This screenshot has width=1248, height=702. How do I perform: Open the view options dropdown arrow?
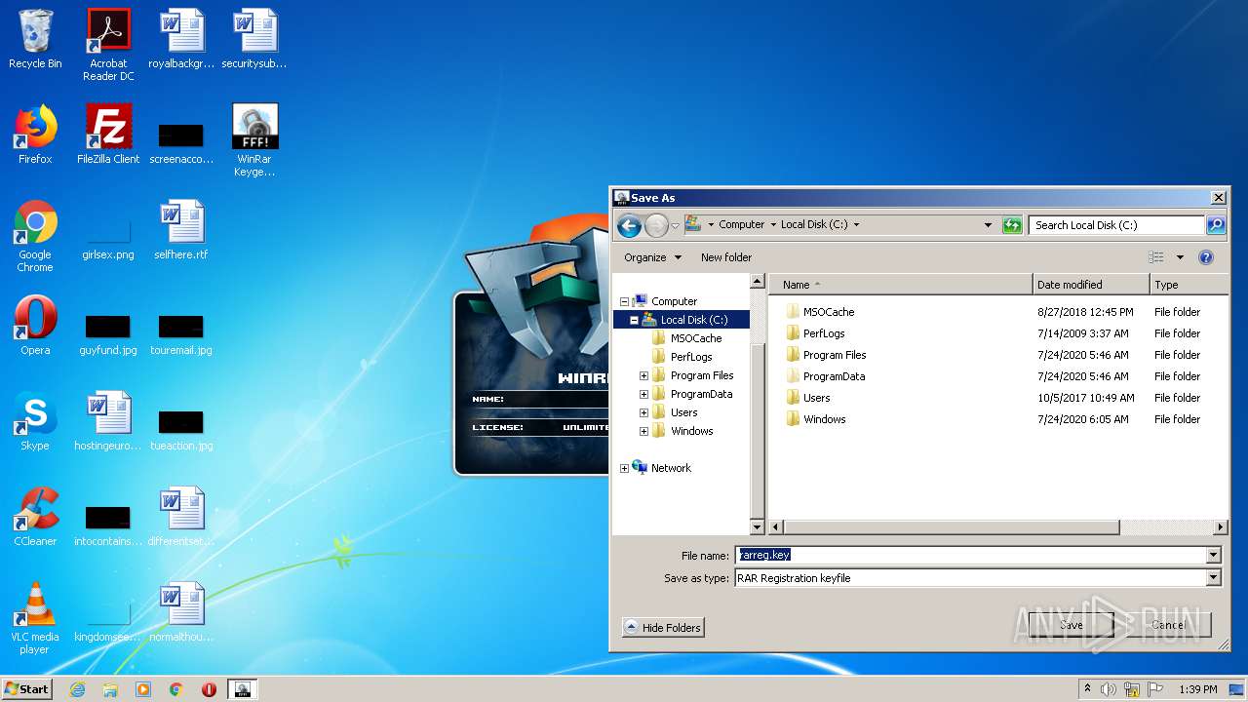[x=1180, y=257]
